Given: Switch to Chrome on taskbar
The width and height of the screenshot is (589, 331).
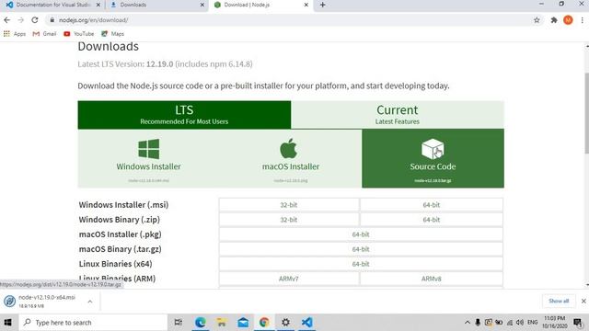Looking at the screenshot, I should (264, 323).
